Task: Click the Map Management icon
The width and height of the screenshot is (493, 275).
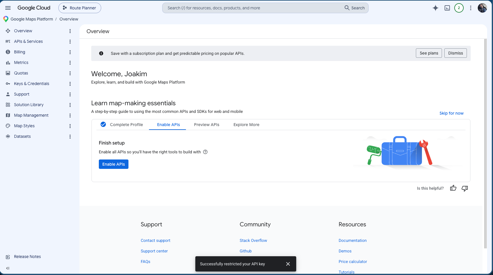Action: tap(8, 115)
